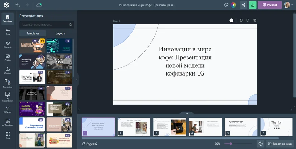Image resolution: width=296 pixels, height=149 pixels.
Task: Select the E-Learning Presentation template
Action: tap(32, 46)
